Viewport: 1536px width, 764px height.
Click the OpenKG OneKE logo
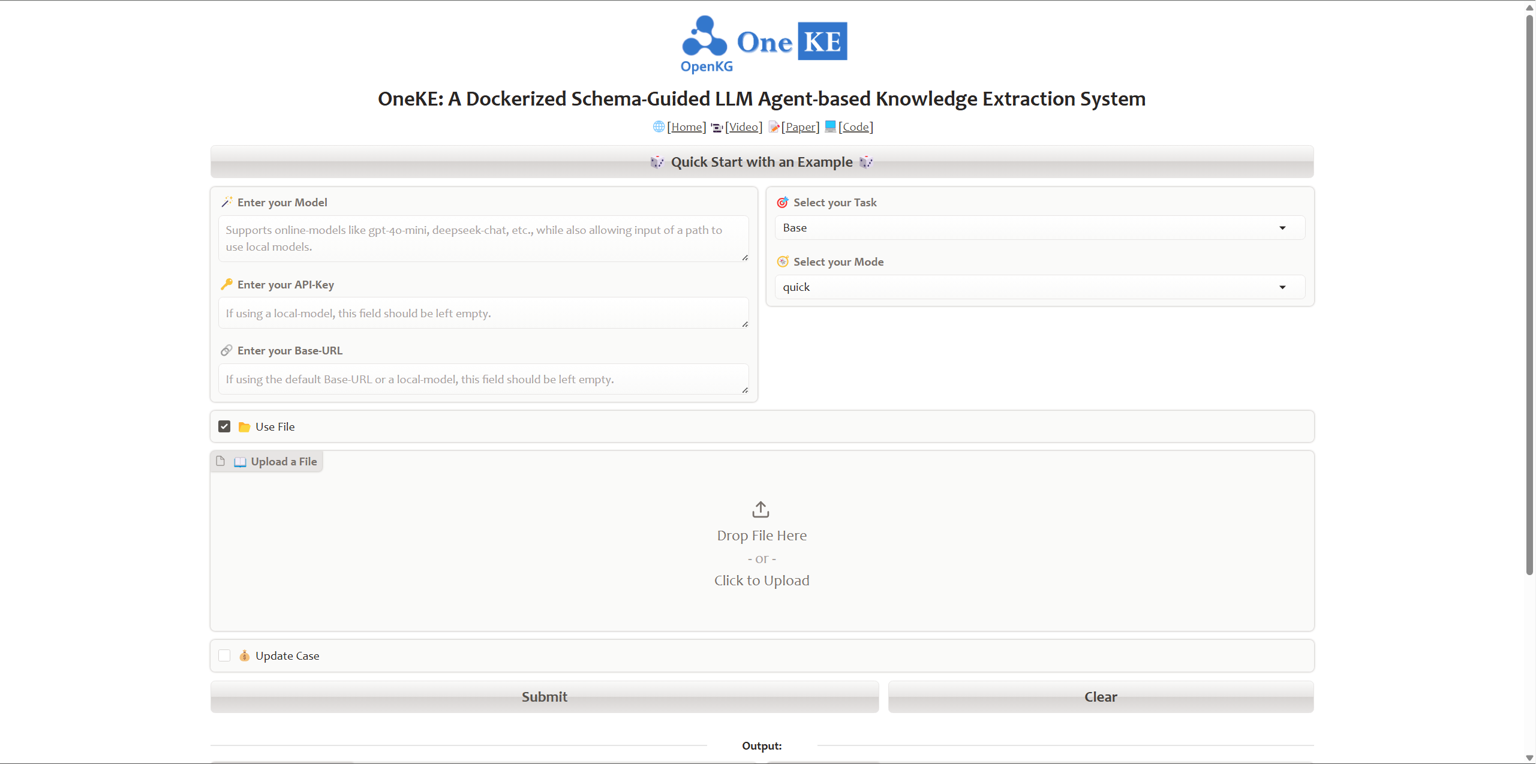[x=763, y=44]
